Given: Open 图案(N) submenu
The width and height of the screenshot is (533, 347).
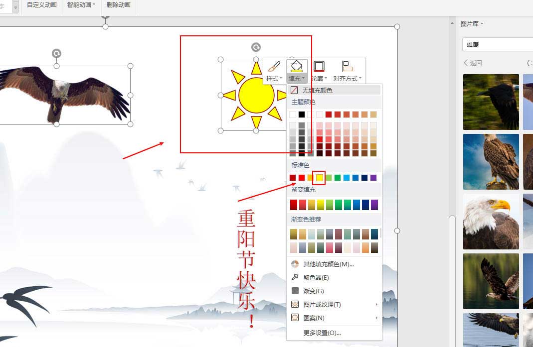Looking at the screenshot, I should coord(334,318).
